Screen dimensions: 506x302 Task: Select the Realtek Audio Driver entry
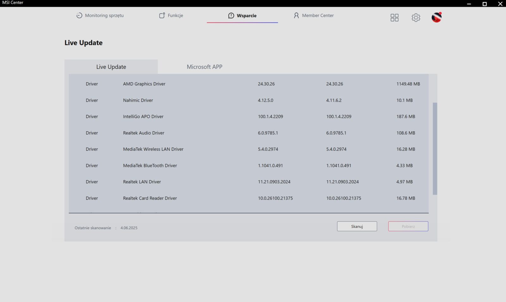click(x=144, y=133)
